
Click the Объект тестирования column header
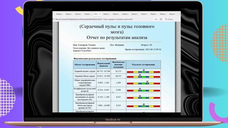[85, 65]
